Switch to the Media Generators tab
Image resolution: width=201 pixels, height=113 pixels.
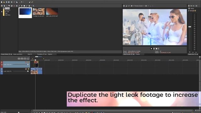point(18,54)
